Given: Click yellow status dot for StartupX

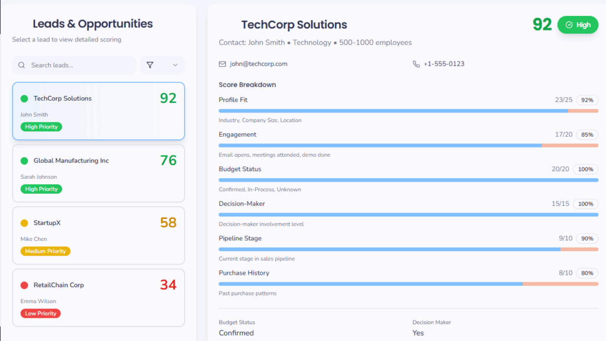Looking at the screenshot, I should coord(24,223).
